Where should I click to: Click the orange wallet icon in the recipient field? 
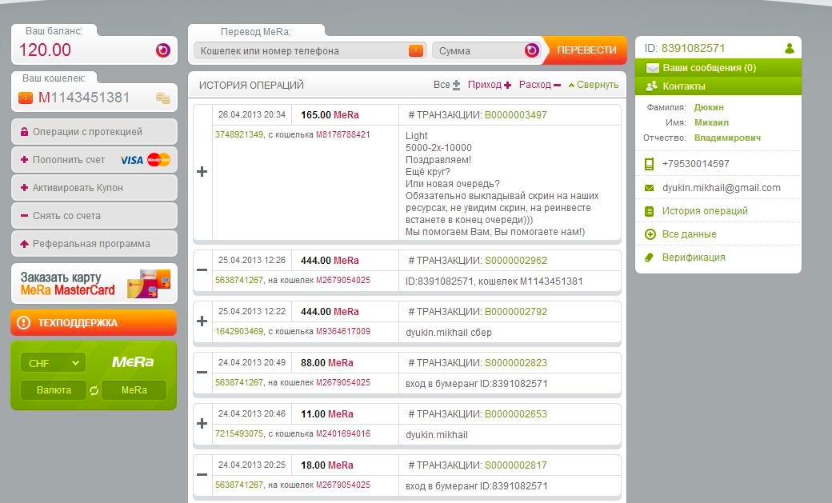pos(416,50)
